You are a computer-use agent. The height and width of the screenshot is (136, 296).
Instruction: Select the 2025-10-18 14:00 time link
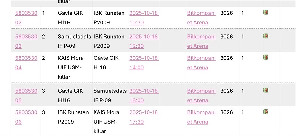coord(144,63)
